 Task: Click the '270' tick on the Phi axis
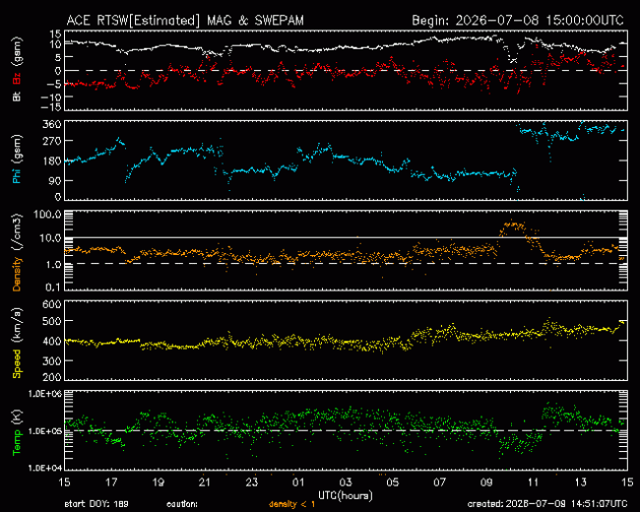[52, 141]
